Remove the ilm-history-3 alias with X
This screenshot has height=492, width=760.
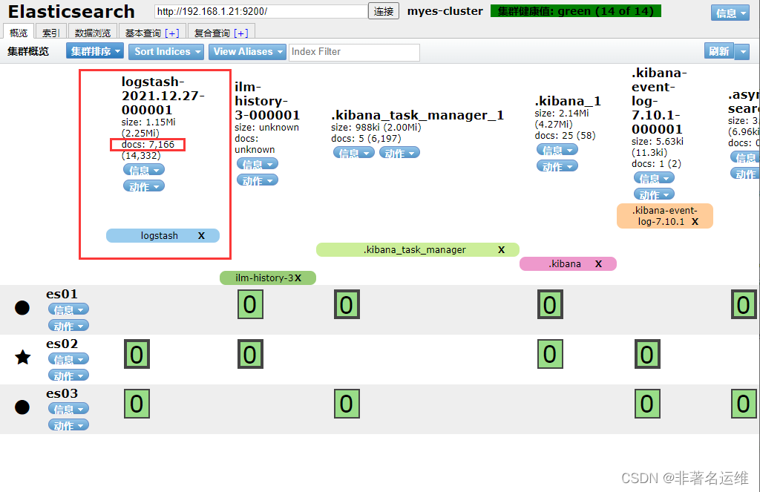coord(298,278)
